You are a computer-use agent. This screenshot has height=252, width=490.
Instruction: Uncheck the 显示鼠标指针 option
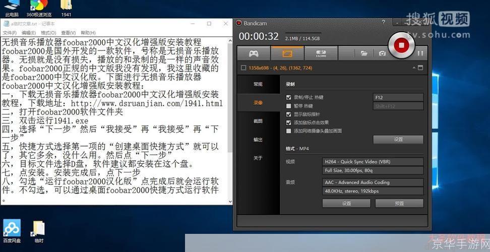(289, 114)
